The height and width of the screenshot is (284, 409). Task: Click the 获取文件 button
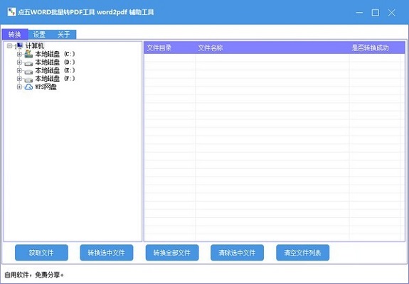[41, 253]
